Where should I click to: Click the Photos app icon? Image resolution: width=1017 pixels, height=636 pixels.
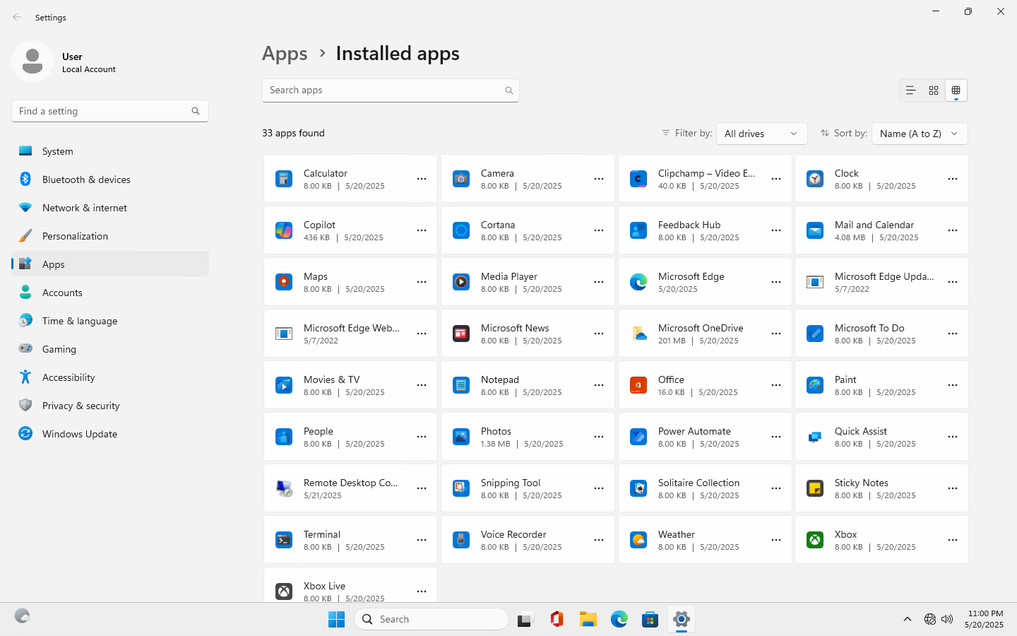tap(461, 437)
